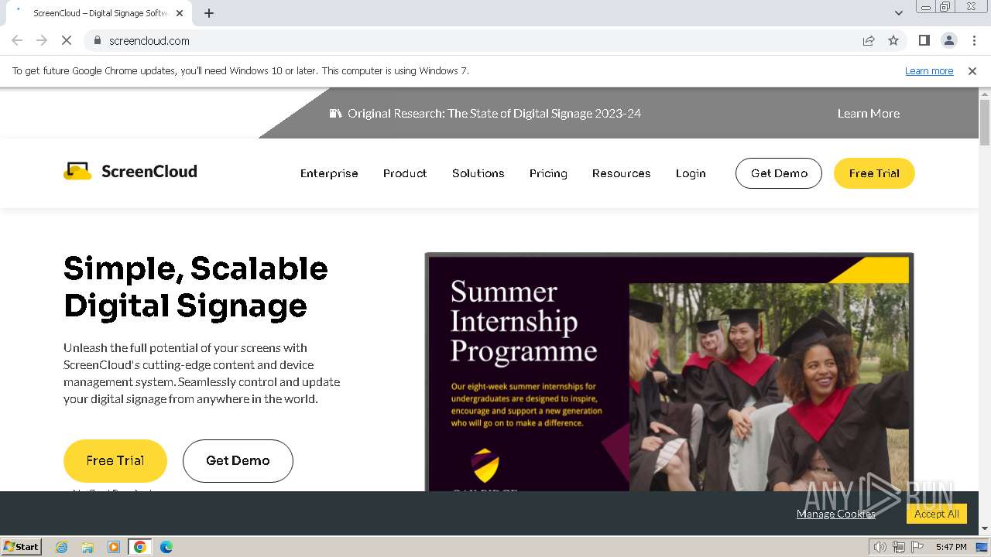Open a new browser tab
This screenshot has width=991, height=557.
(209, 13)
